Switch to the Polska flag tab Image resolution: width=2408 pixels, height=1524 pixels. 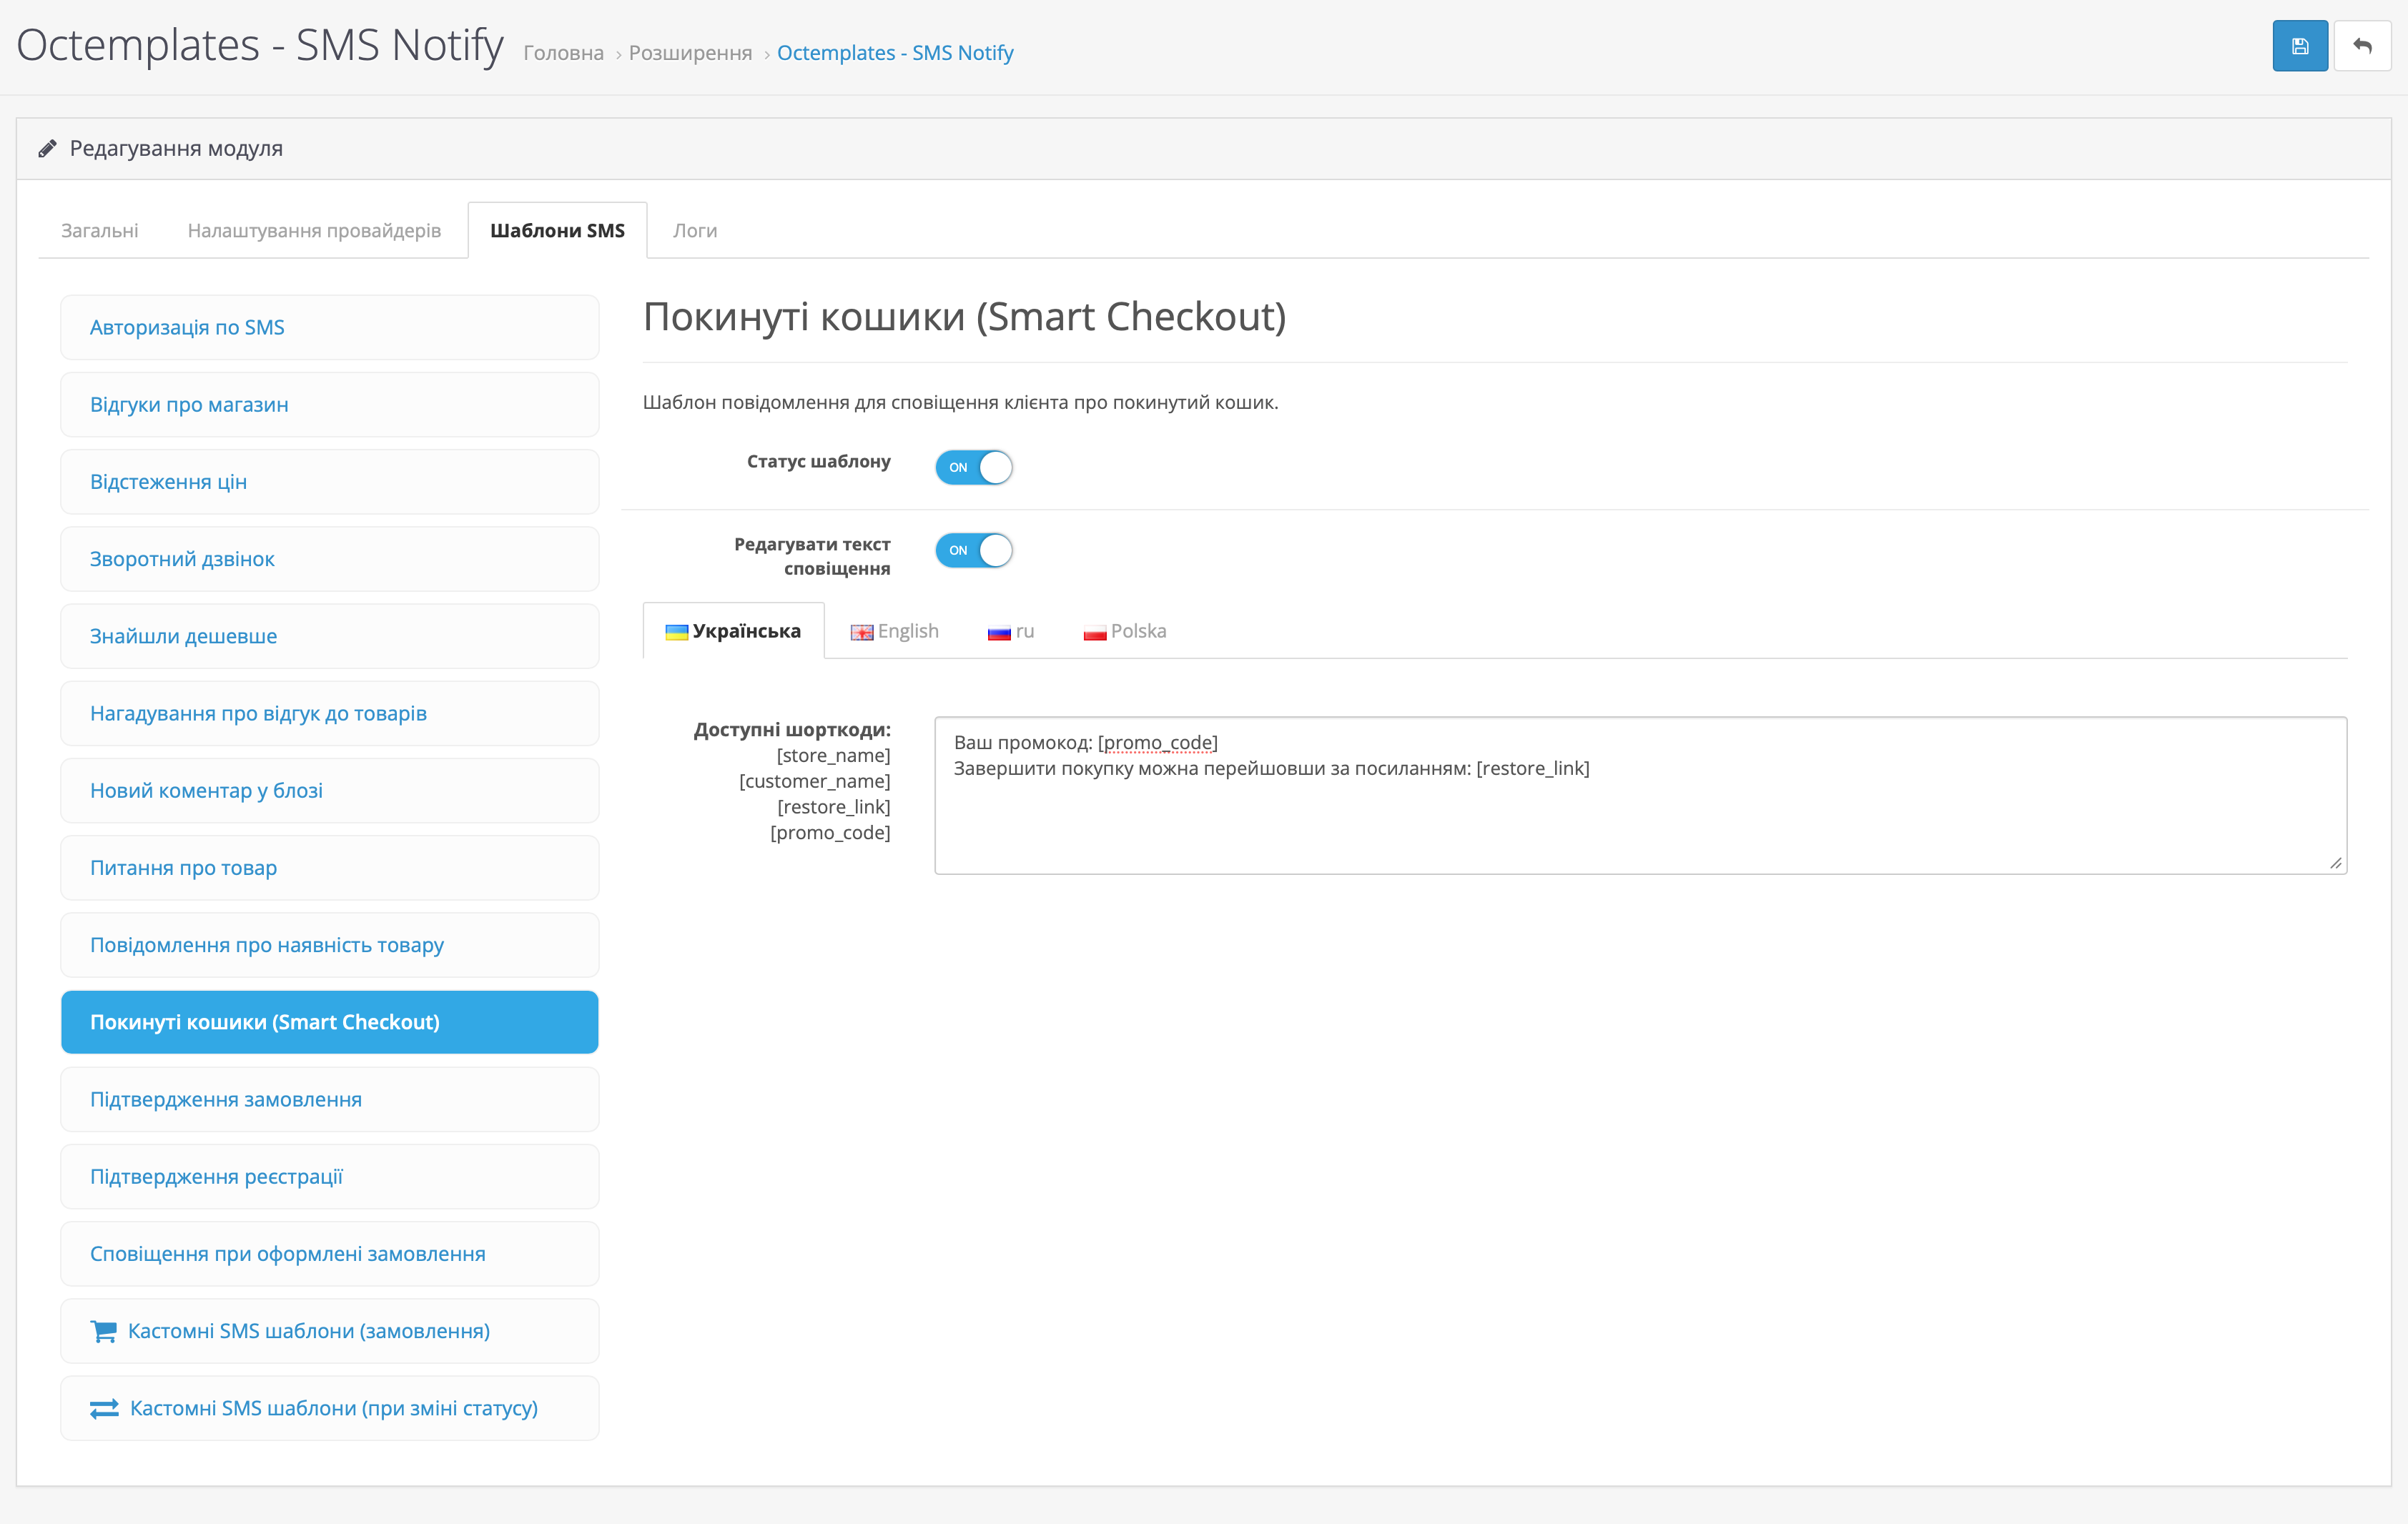tap(1124, 631)
